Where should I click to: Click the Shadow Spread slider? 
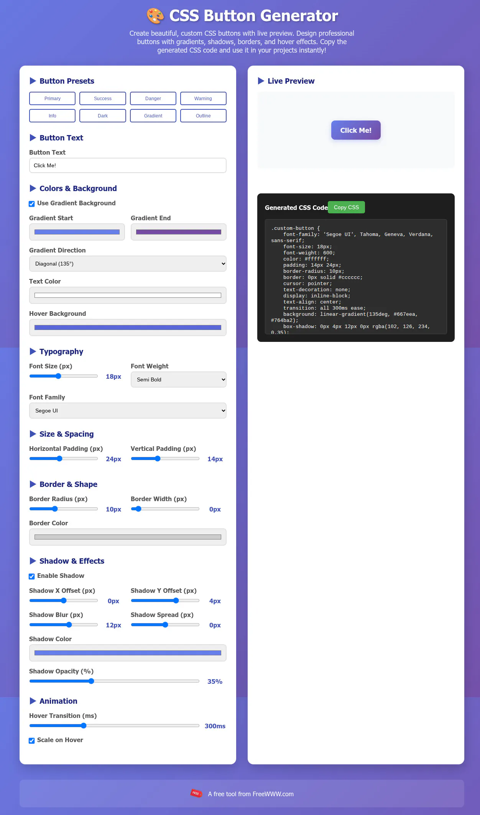165,625
